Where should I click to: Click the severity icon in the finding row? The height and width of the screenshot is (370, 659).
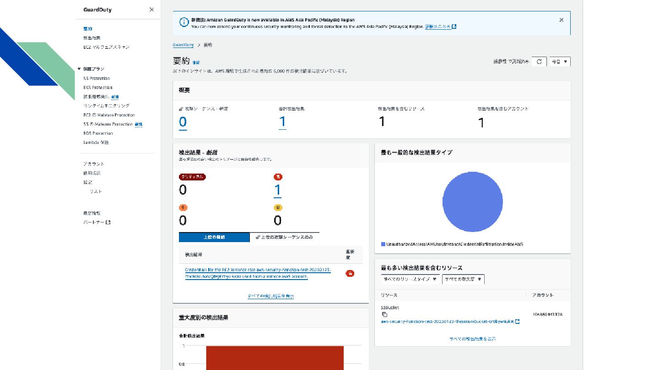click(x=350, y=273)
